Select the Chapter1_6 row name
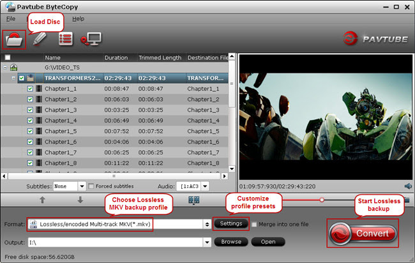 (61, 142)
